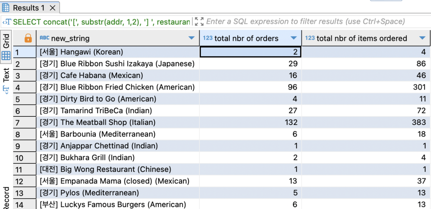Screen dimensions: 431x209
Task: Select items ordered value 86
Action: click(366, 64)
